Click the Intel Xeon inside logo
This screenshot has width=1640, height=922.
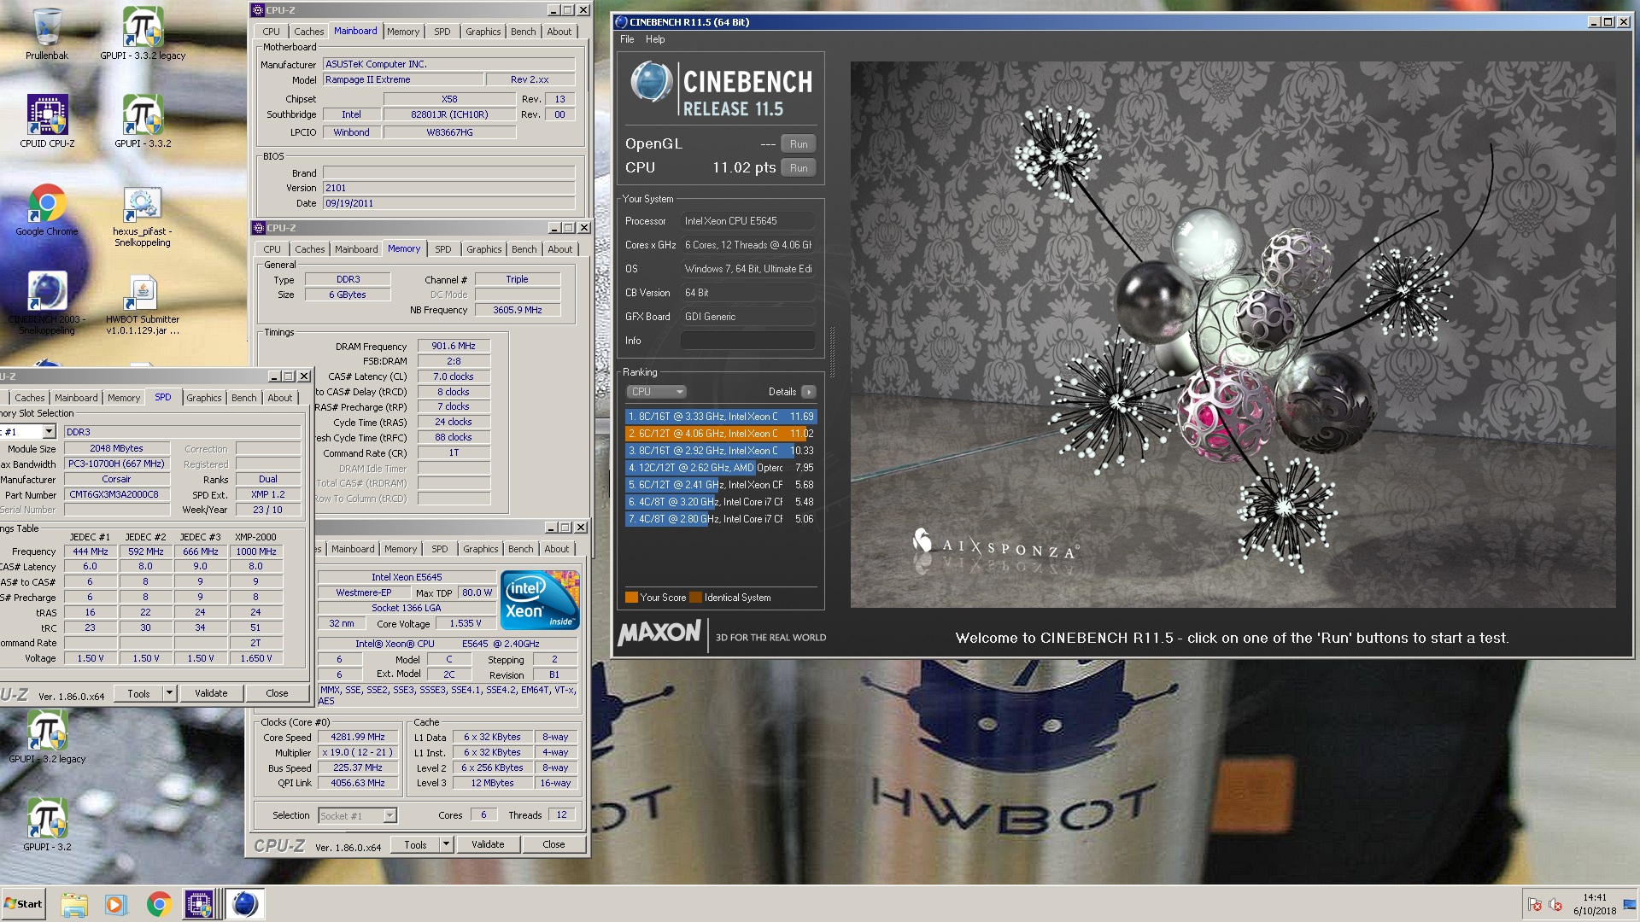tap(540, 600)
